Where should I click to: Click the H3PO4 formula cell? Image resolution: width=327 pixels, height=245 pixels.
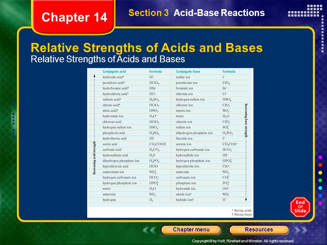coord(154,133)
